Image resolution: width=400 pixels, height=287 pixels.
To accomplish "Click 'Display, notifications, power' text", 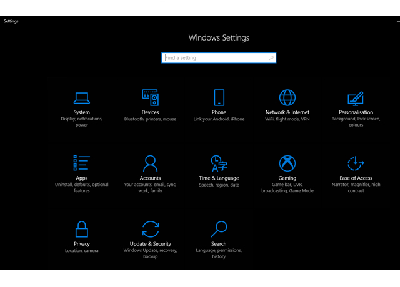I will [82, 122].
